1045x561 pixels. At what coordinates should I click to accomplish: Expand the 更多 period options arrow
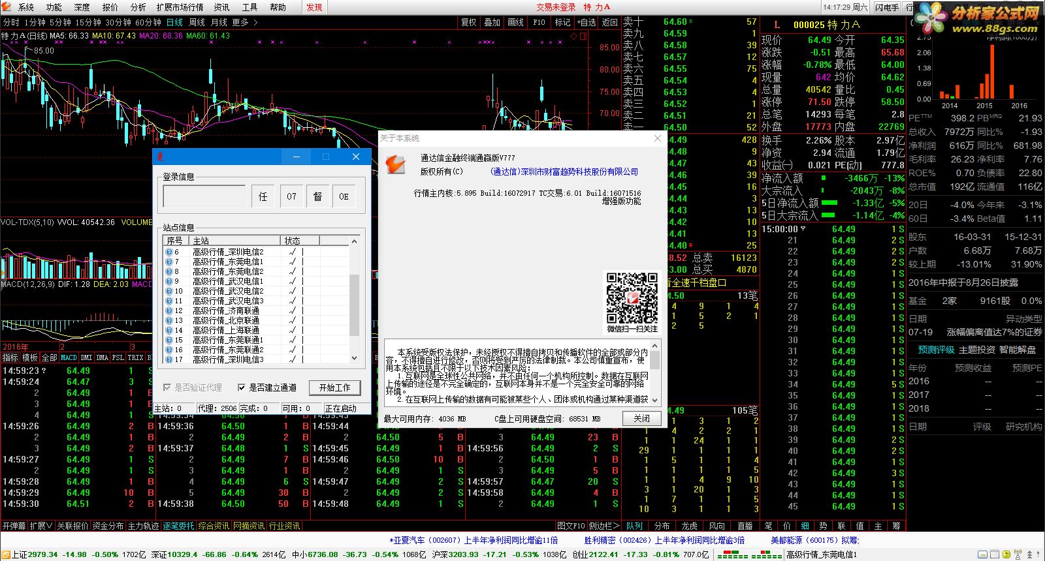coord(255,22)
